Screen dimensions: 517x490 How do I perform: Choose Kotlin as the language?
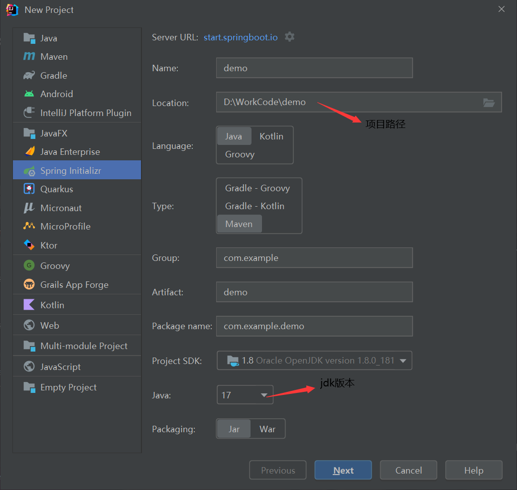[x=271, y=136]
